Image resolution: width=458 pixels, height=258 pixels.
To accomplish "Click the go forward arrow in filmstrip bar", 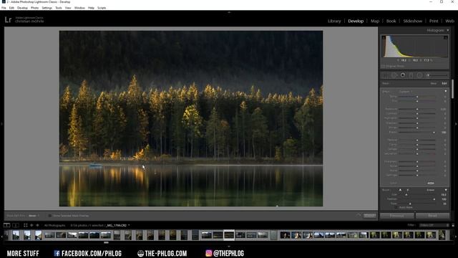I will coord(37,225).
